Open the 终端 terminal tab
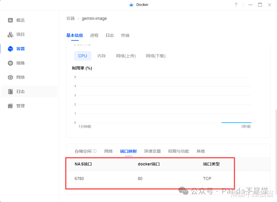This screenshot has height=202, width=277. (x=125, y=35)
